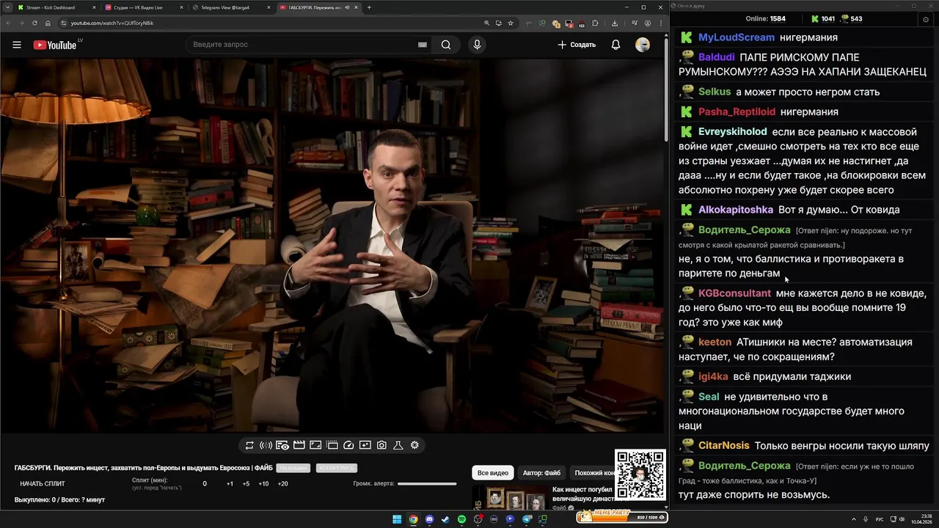Take a screenshot with the camera icon
The width and height of the screenshot is (939, 528).
click(381, 445)
